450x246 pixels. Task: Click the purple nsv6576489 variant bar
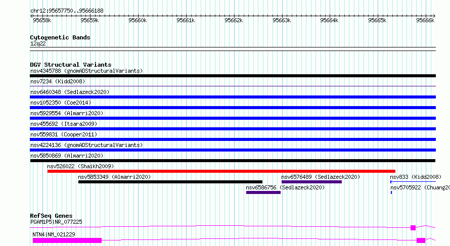tap(311, 182)
